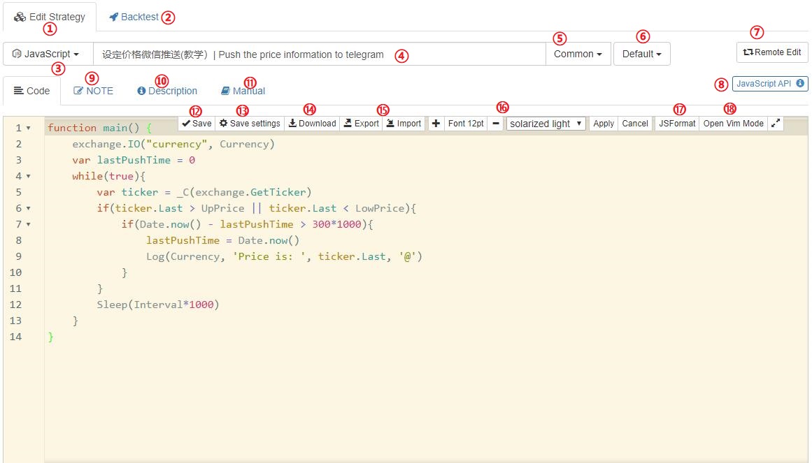Save the strategy code

pos(197,123)
